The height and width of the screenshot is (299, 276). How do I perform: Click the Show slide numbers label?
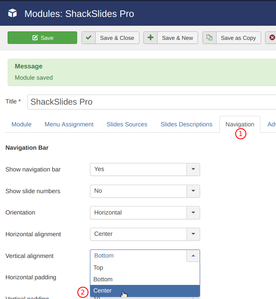[33, 191]
